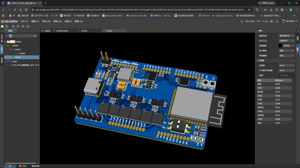Collapse the ESPR4 project root folder

pos(5,42)
